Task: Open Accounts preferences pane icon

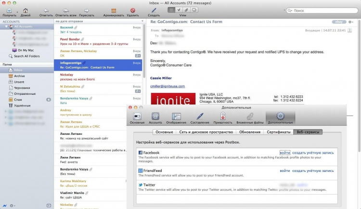Action: pyautogui.click(x=155, y=118)
